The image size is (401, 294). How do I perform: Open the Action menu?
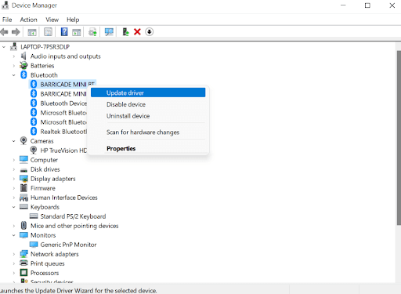[29, 20]
